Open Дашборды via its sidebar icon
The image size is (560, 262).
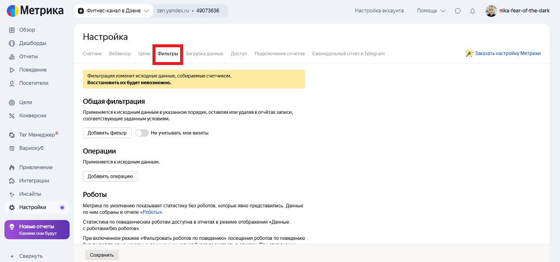[12, 43]
